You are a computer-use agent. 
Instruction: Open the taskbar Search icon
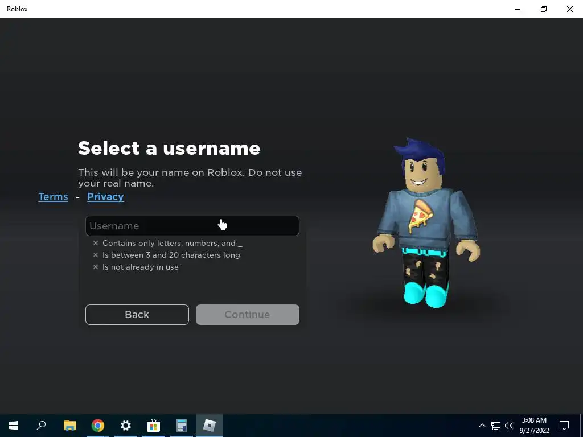pos(41,426)
